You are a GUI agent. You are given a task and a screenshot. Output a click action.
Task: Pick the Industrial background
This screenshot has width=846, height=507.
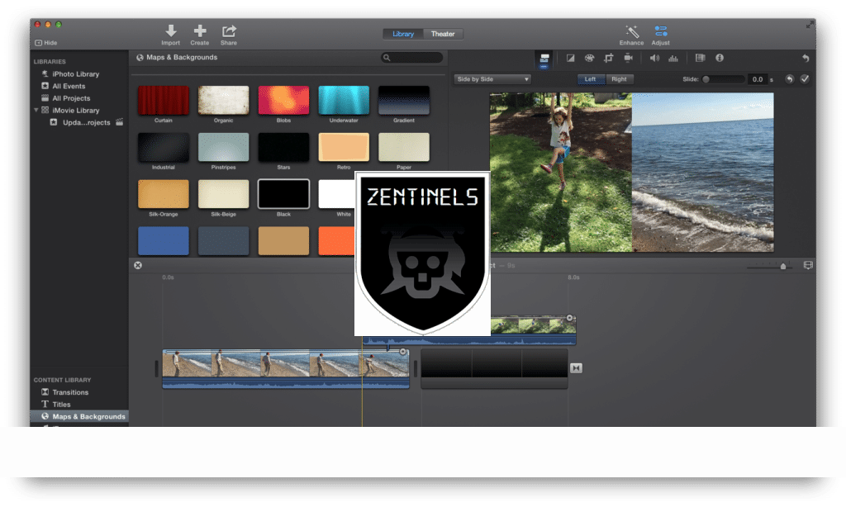coord(164,147)
